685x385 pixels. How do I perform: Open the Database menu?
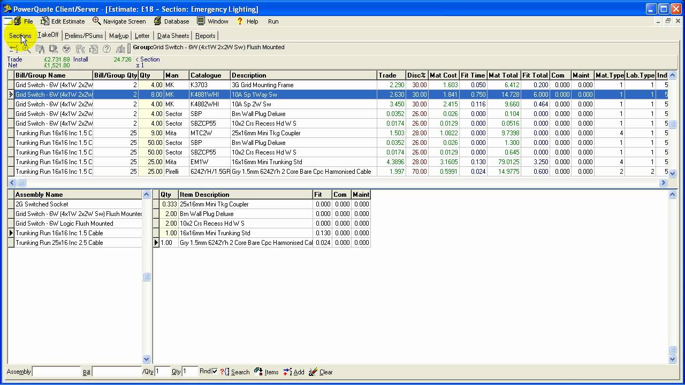[x=171, y=21]
